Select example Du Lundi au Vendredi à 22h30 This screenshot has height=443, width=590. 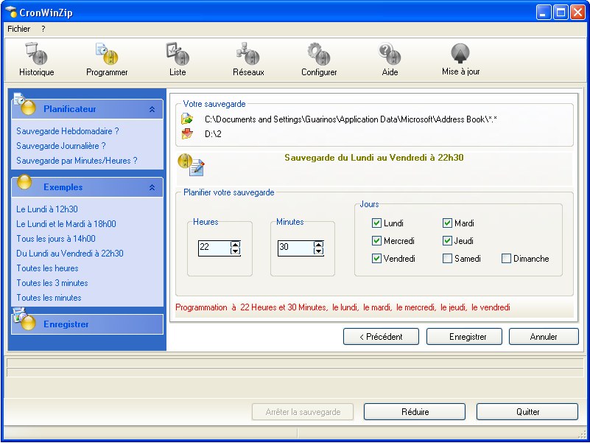pyautogui.click(x=70, y=253)
